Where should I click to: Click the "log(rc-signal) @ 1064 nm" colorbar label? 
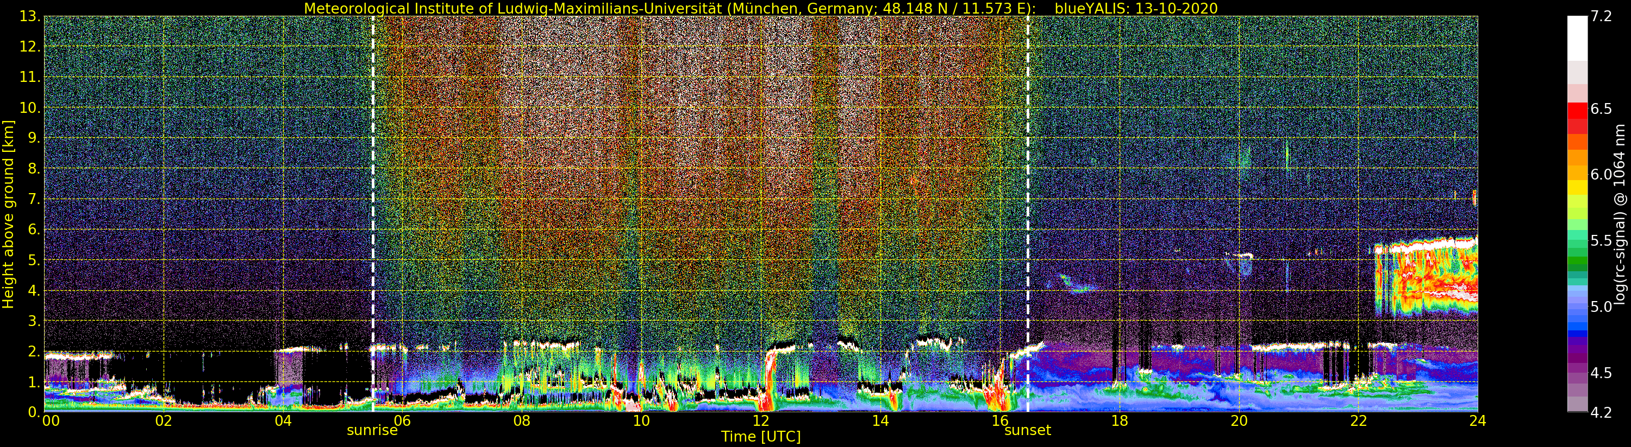tap(1620, 215)
